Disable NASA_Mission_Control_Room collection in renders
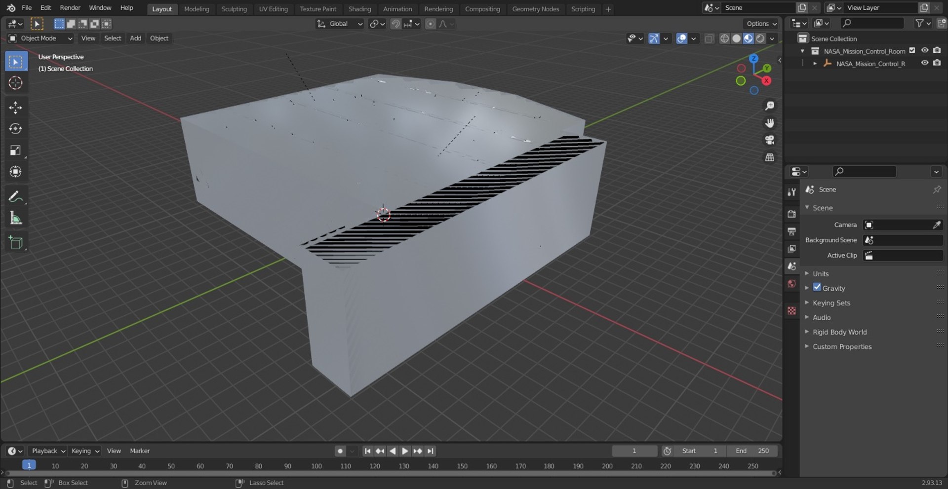 coord(937,50)
